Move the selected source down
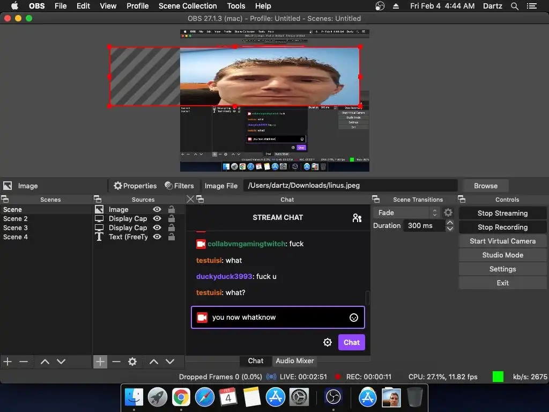 [170, 361]
